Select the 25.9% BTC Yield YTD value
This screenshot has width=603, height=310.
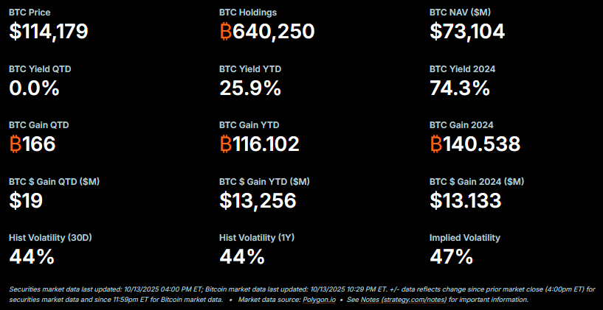click(x=250, y=88)
